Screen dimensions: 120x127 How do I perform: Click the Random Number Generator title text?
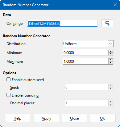click(x=26, y=5)
